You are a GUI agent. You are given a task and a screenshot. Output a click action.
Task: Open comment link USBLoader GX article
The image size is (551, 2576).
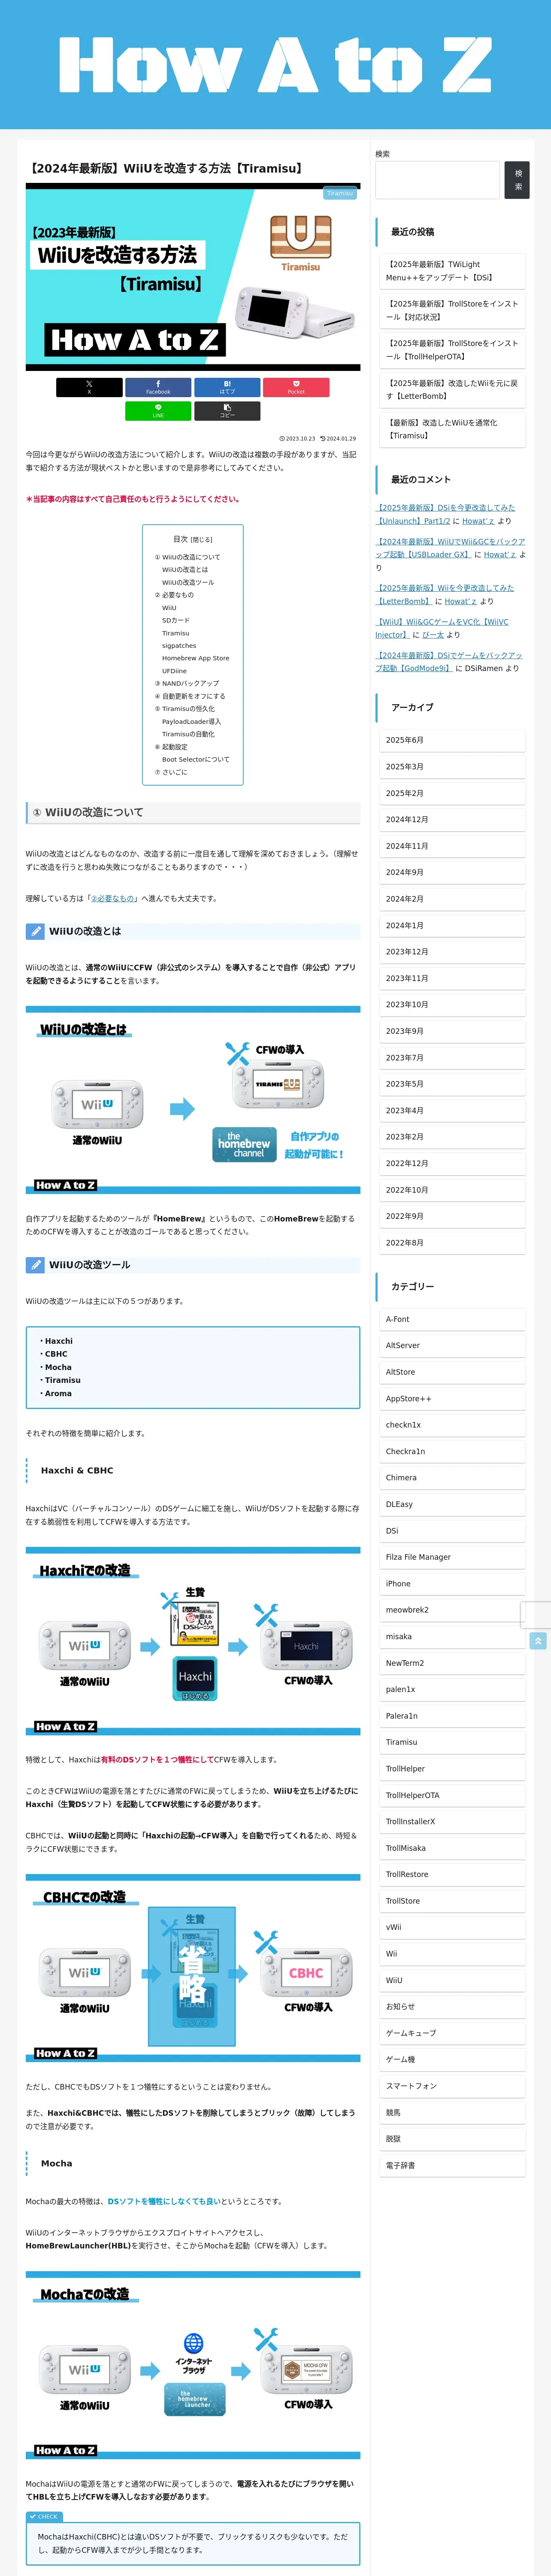(450, 548)
